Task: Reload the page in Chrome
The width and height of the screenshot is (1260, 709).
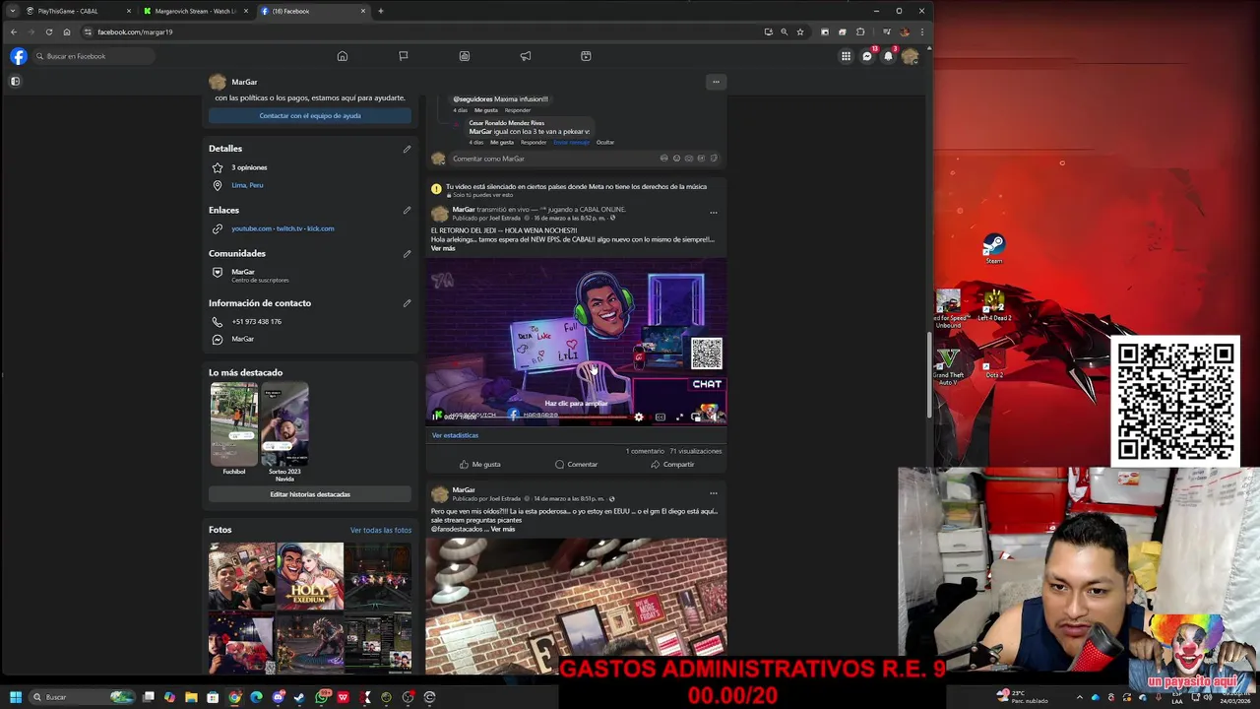Action: click(48, 32)
